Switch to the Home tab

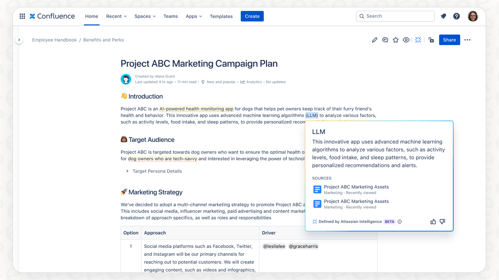(x=91, y=16)
